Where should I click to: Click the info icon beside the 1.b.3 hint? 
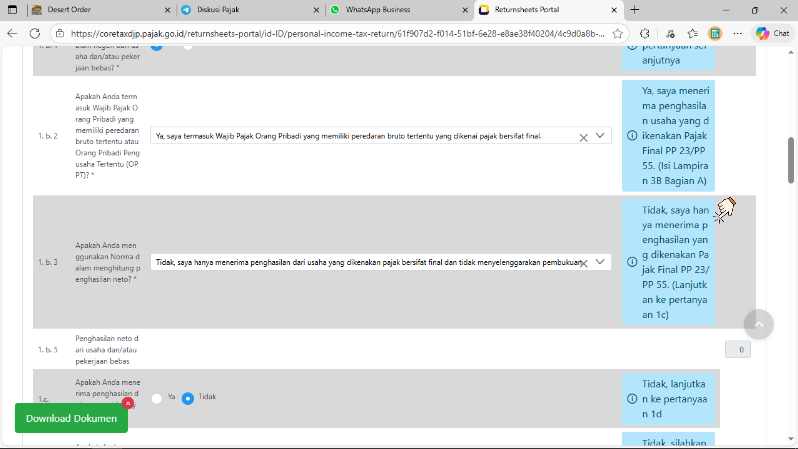coord(632,262)
